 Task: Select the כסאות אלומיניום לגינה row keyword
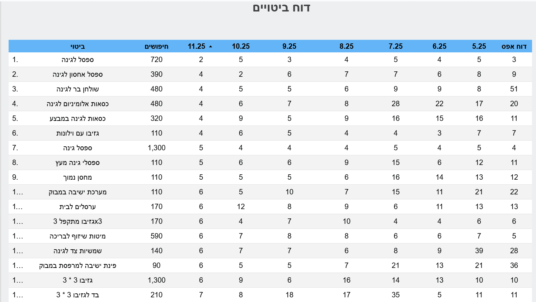[77, 104]
